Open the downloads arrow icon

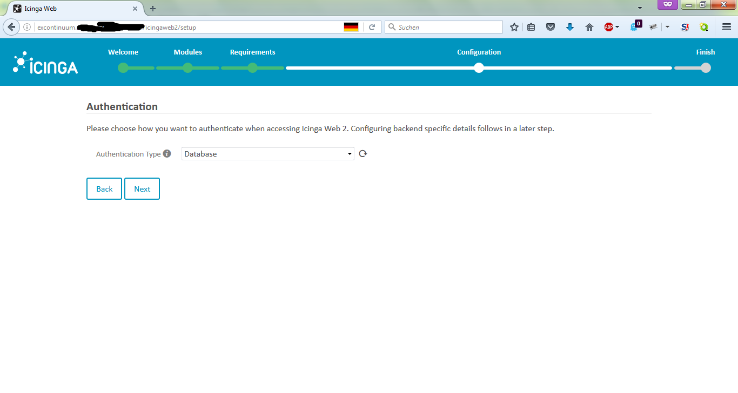(x=570, y=27)
